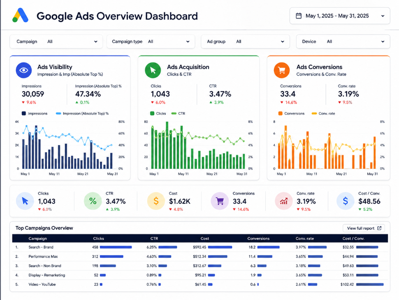Select the Display - Remarketing campaign row
Image resolution: width=399 pixels, height=300 pixels.
click(x=200, y=275)
